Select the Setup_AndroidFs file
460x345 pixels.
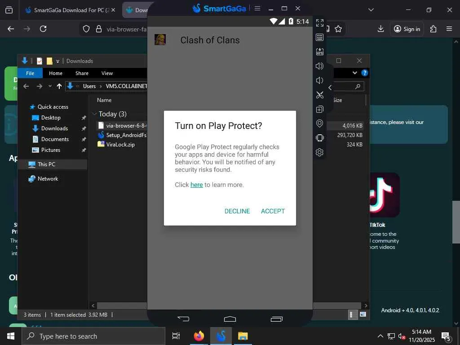coord(122,135)
